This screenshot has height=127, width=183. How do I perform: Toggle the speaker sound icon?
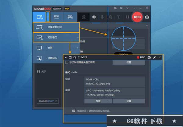pyautogui.click(x=94, y=17)
